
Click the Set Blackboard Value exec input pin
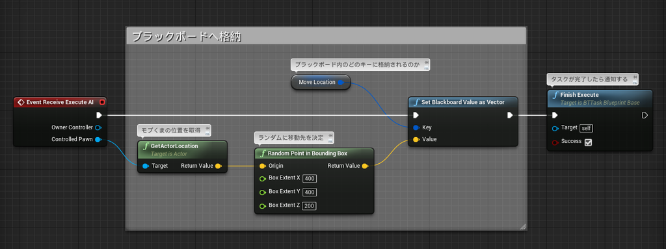click(416, 115)
